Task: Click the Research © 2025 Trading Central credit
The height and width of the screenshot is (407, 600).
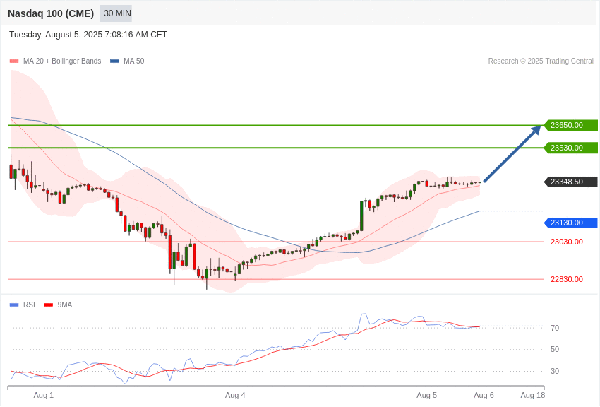Action: pyautogui.click(x=541, y=61)
